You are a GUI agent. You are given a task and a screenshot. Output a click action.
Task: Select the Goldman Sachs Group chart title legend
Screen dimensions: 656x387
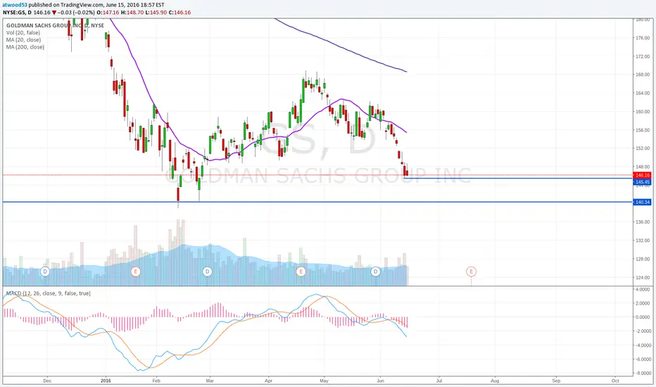55,25
